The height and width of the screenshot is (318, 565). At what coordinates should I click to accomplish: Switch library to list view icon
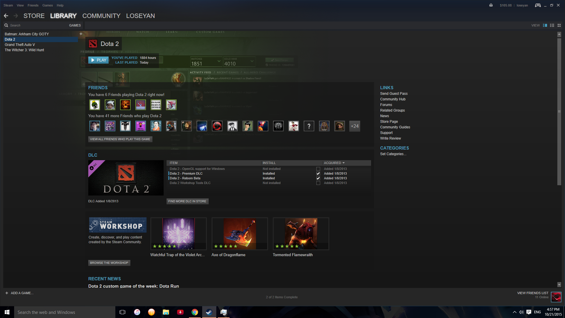552,25
